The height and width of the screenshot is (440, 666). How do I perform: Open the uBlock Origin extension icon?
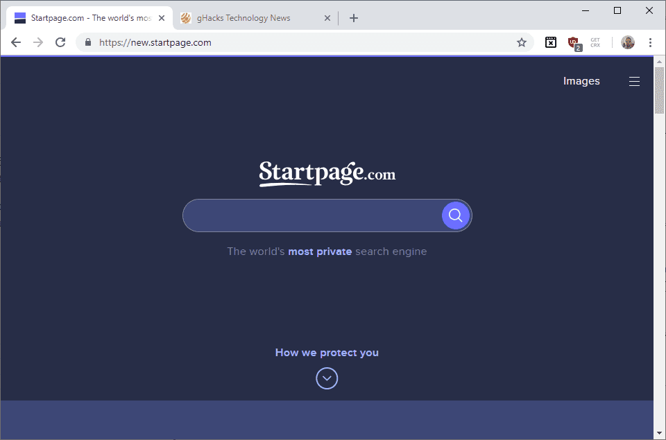[x=574, y=43]
